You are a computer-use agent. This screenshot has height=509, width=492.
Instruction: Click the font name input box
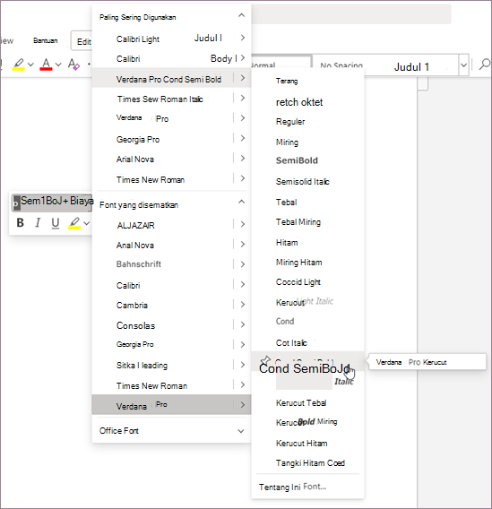pos(52,203)
